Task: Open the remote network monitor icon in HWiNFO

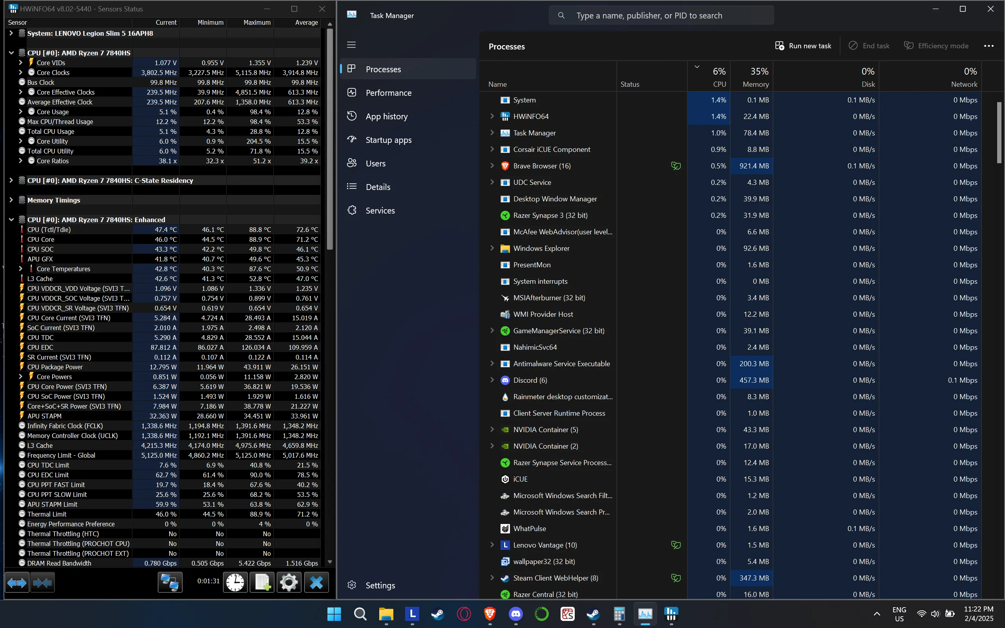Action: [170, 582]
